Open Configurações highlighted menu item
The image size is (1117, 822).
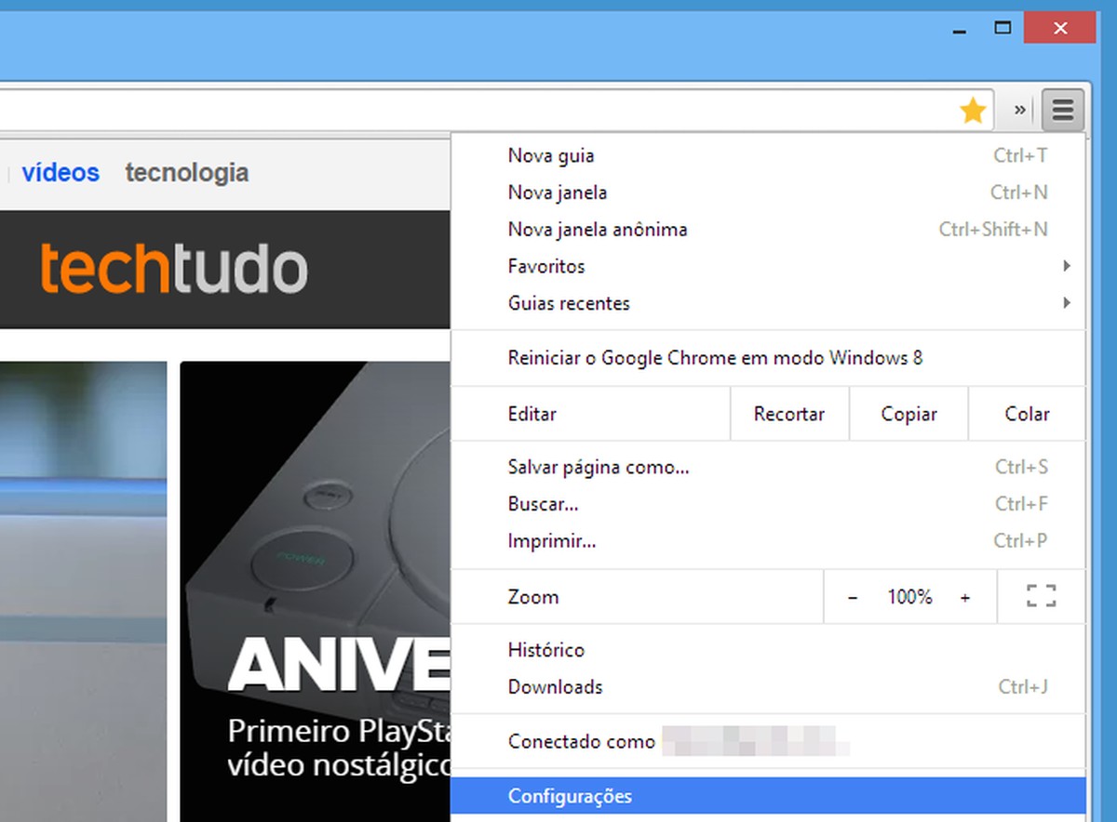pos(768,796)
